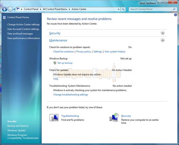Click the shield icon beside Set up backup

55,63
